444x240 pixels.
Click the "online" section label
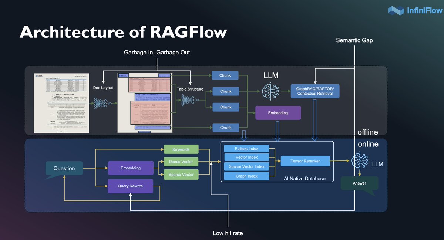point(368,144)
